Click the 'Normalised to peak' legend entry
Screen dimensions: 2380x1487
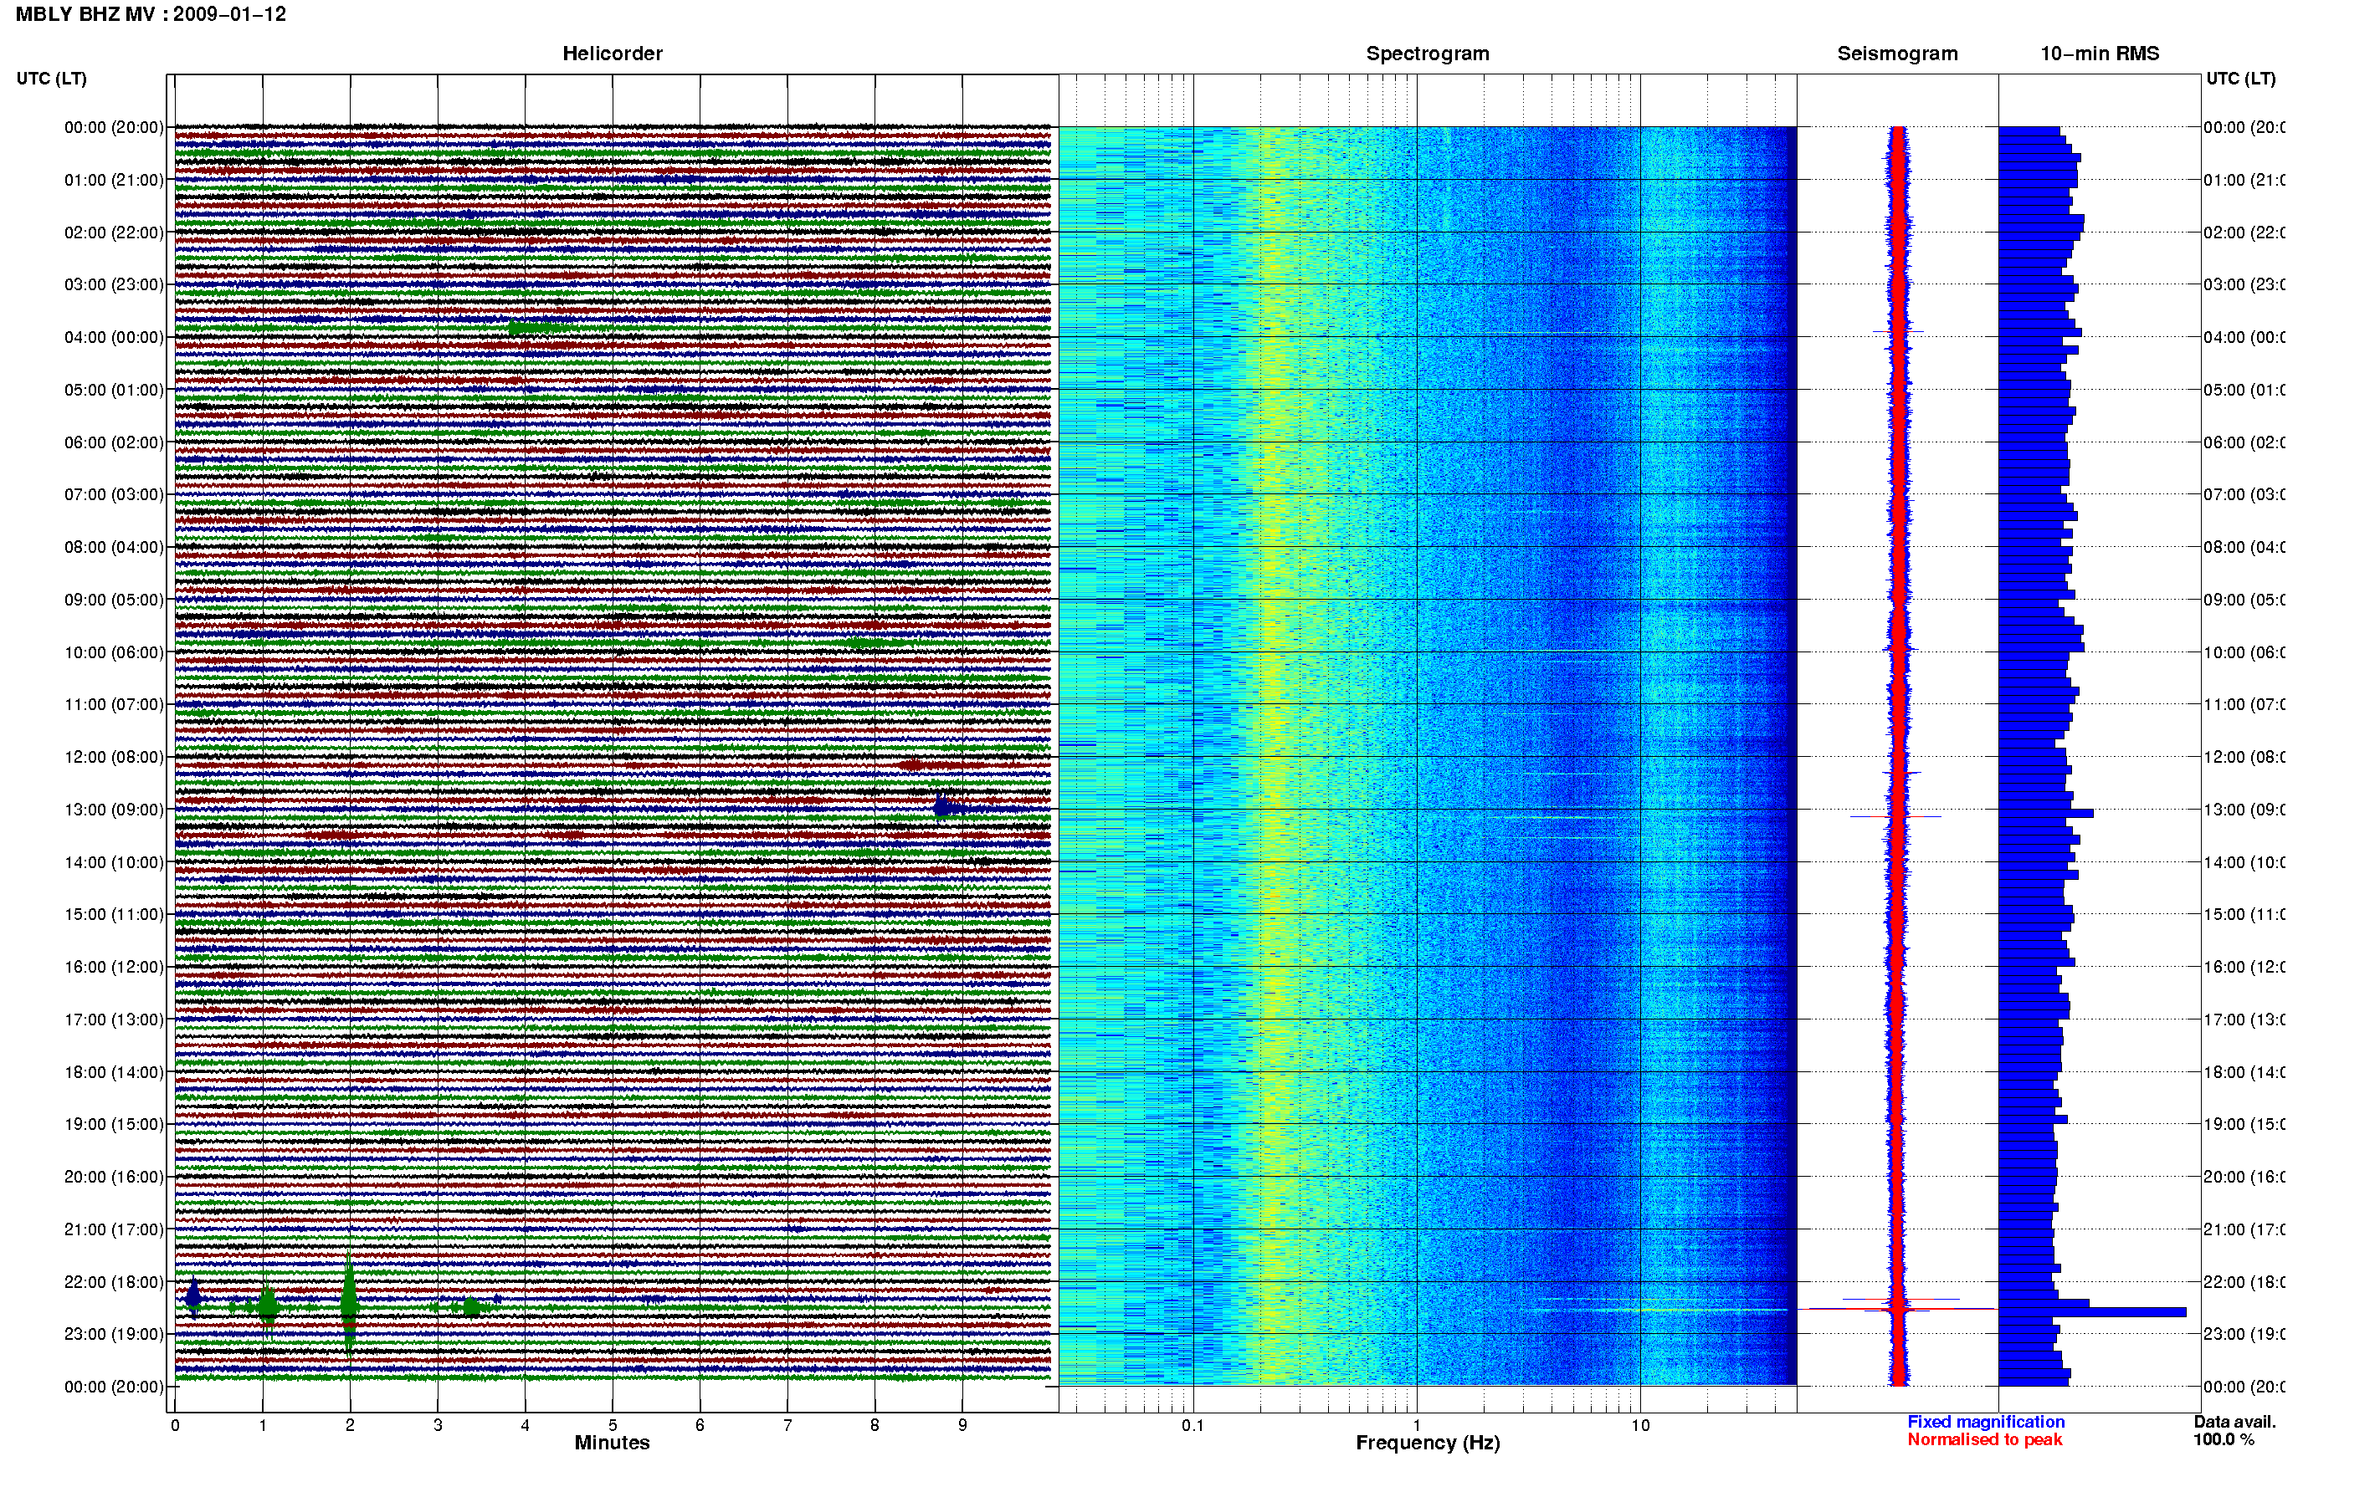click(1984, 1440)
